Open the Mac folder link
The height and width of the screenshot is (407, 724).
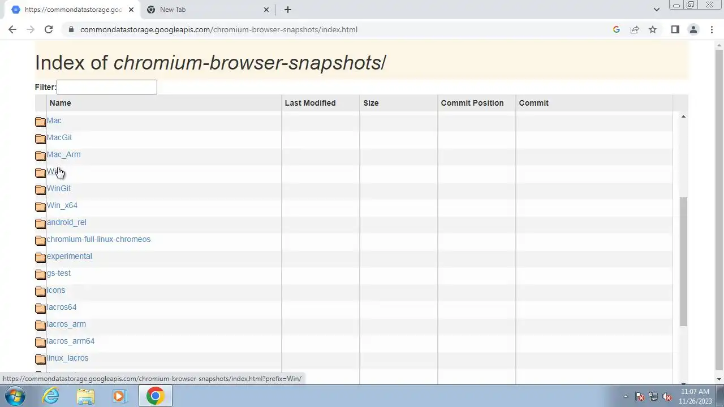(x=54, y=120)
